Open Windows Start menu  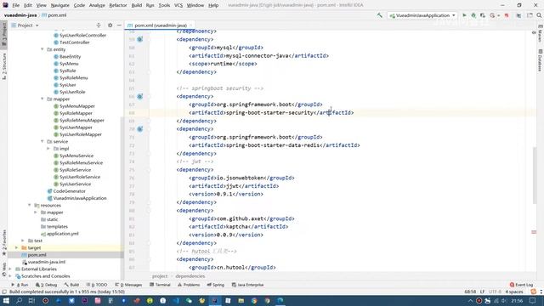point(6,300)
